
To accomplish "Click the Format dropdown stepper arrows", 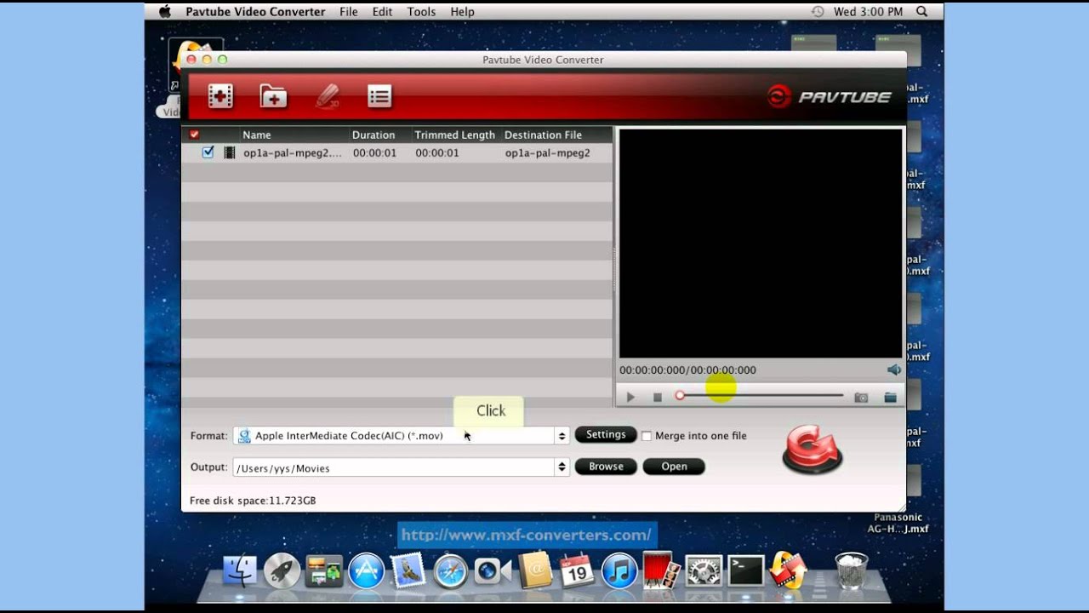I will pyautogui.click(x=562, y=436).
